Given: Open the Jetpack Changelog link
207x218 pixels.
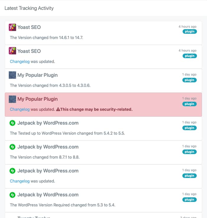Looking at the screenshot, I should pyautogui.click(x=20, y=181).
